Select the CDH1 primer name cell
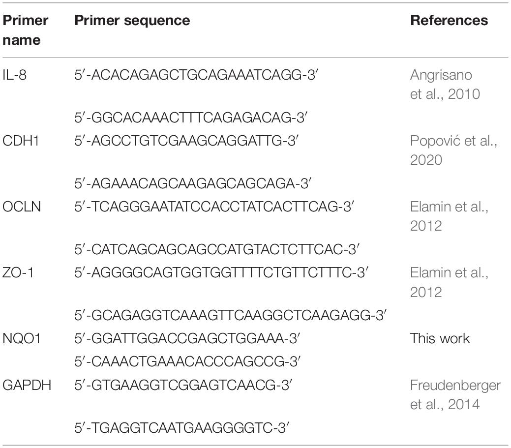The width and height of the screenshot is (511, 448). click(21, 141)
